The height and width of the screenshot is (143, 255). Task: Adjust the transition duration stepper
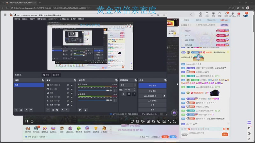pyautogui.click(x=135, y=90)
